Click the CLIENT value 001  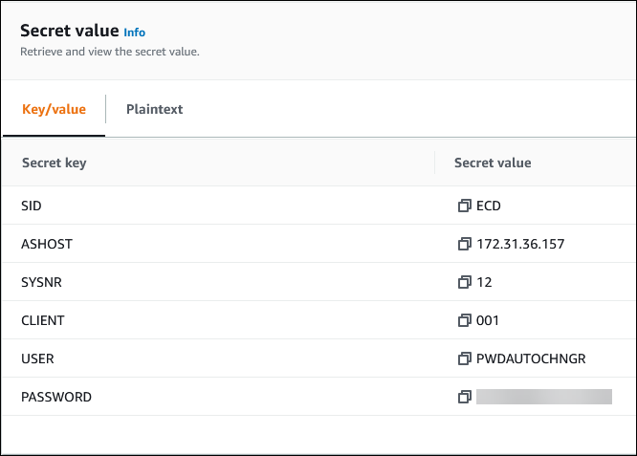(488, 320)
